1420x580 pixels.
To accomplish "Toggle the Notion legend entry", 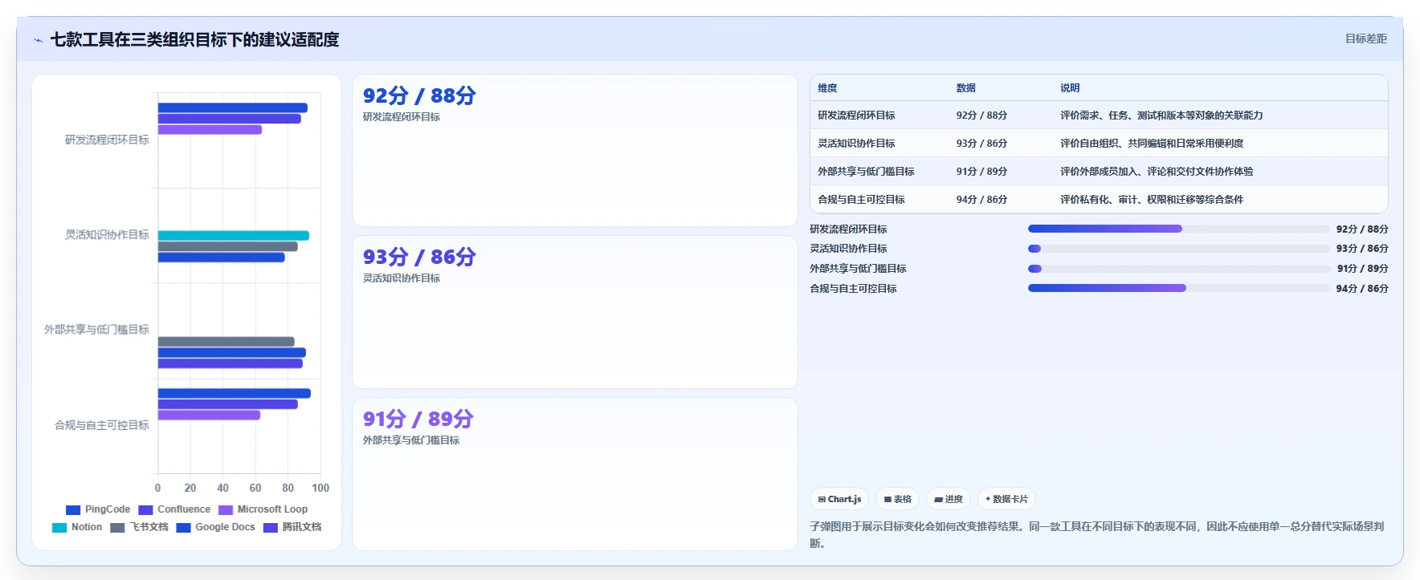I will [x=77, y=527].
